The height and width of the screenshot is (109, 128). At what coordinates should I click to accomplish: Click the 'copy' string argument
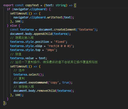tap(54, 83)
